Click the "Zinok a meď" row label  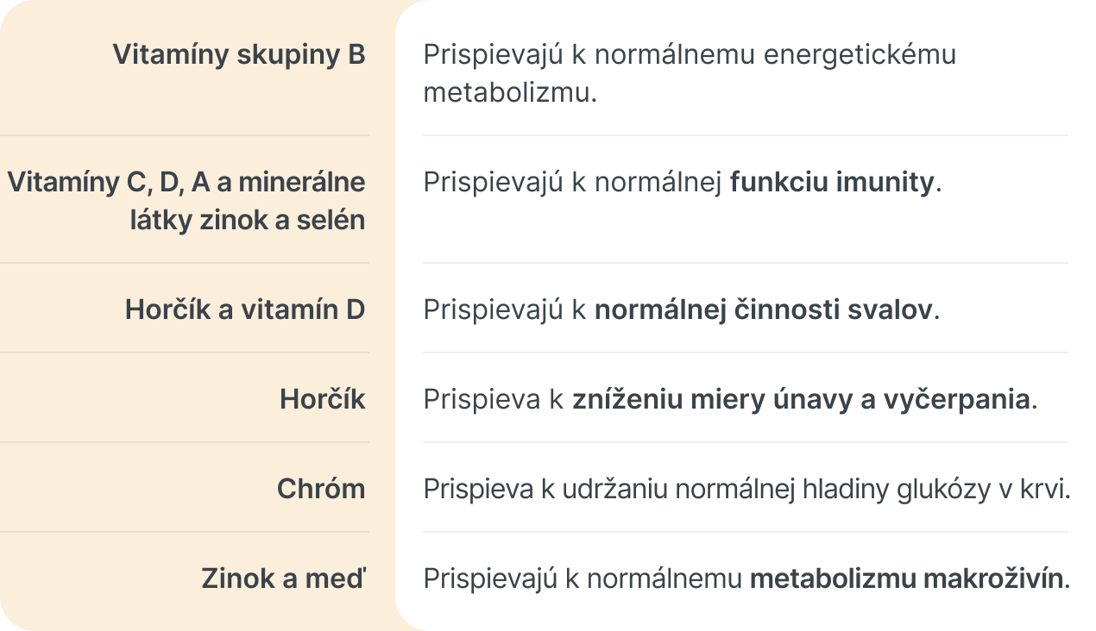283,578
